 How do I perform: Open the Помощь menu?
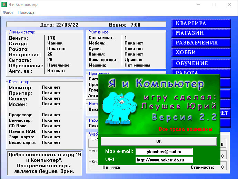pos(26,12)
